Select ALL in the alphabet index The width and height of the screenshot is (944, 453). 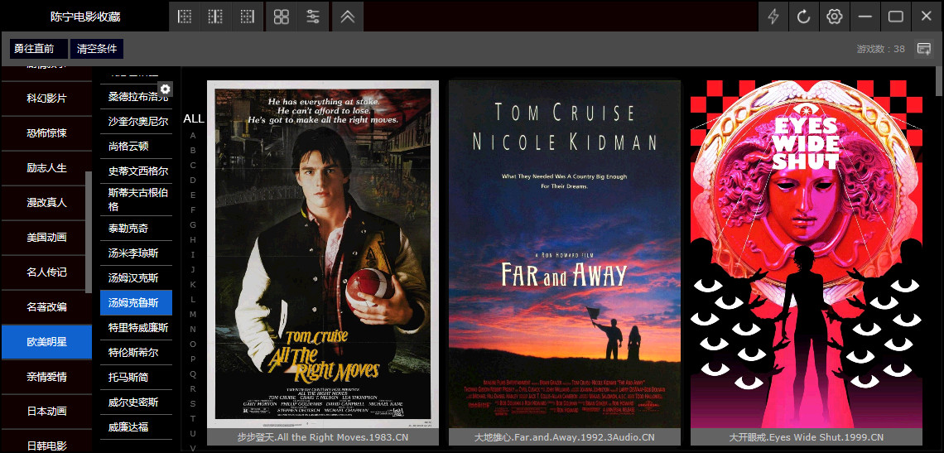click(x=193, y=119)
